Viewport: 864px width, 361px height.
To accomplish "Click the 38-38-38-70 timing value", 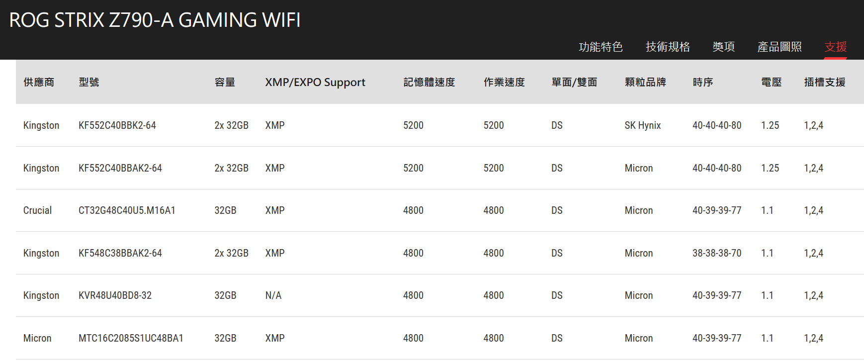I will point(716,253).
